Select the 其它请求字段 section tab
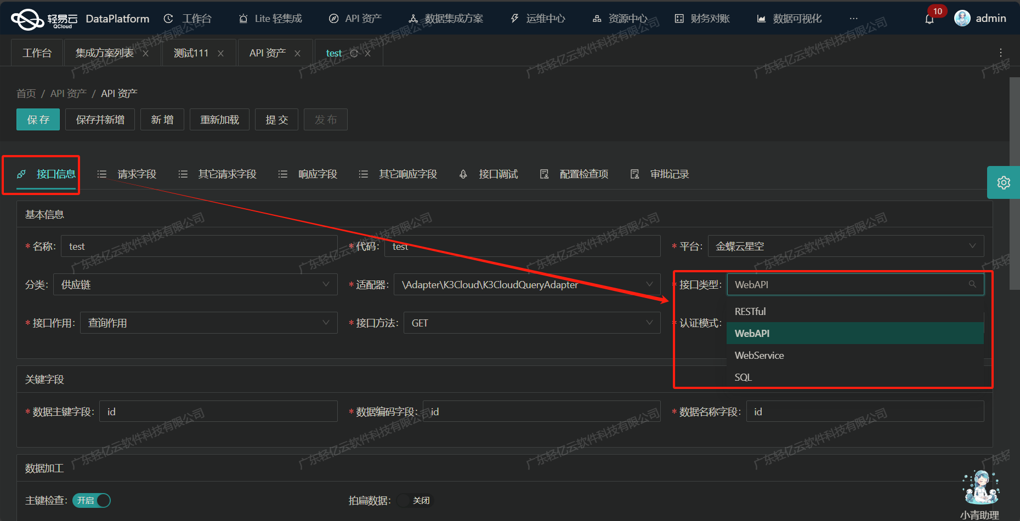 218,174
